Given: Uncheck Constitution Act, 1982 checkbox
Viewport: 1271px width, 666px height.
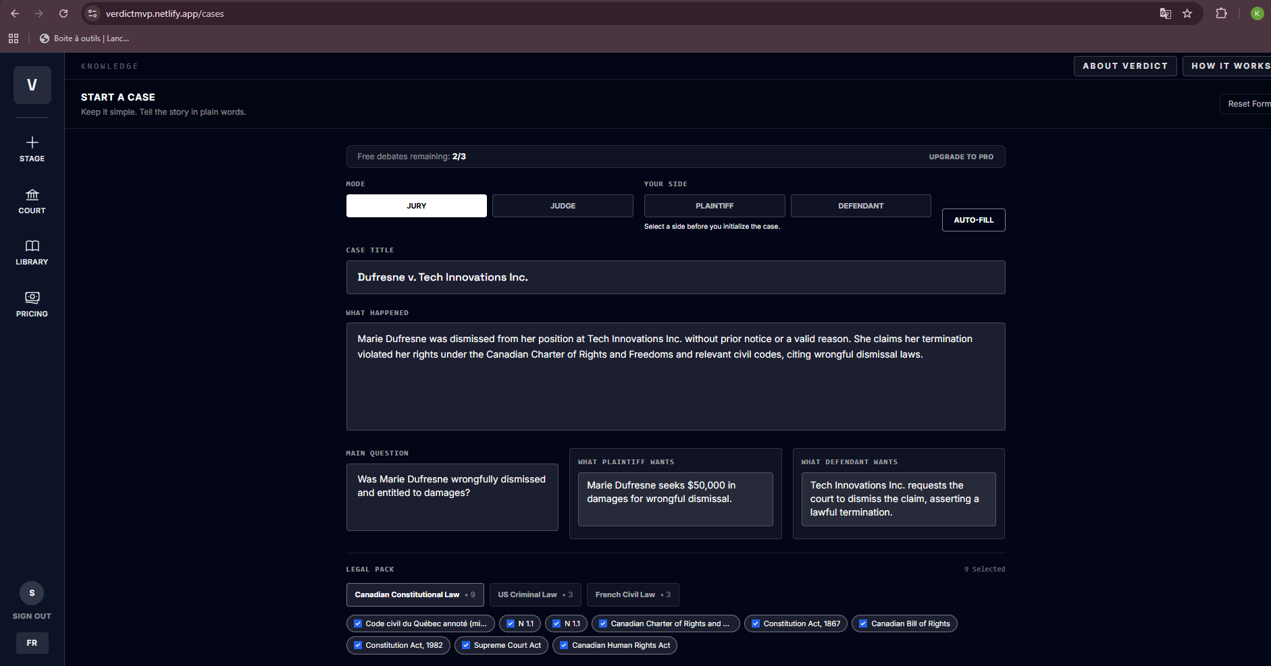Looking at the screenshot, I should point(358,645).
